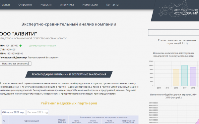Image resolution: width=199 pixels, height=124 pixels.
Task: Click the 2018 purple bar in chart
Action: tap(193, 76)
